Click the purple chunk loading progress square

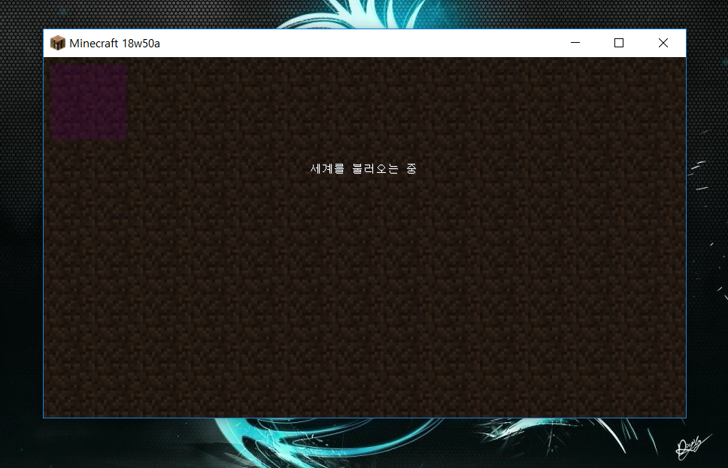point(88,101)
